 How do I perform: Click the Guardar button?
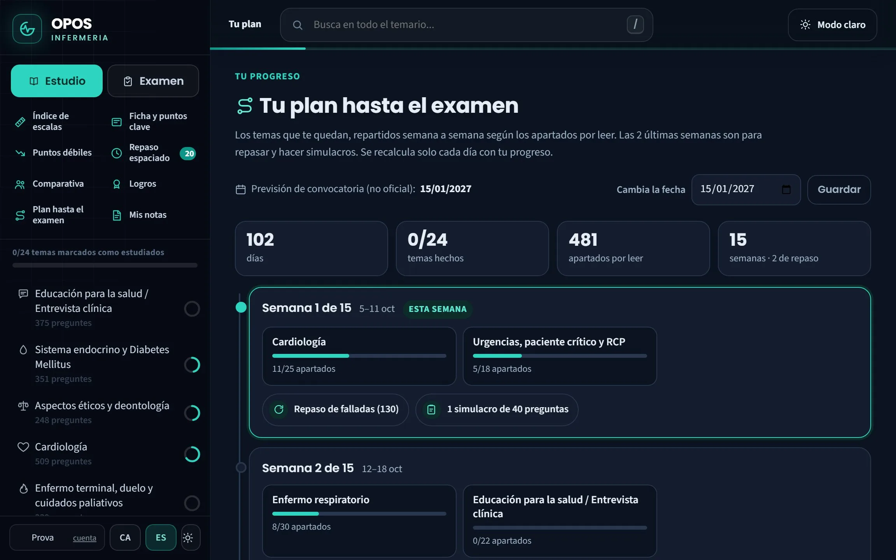(839, 189)
